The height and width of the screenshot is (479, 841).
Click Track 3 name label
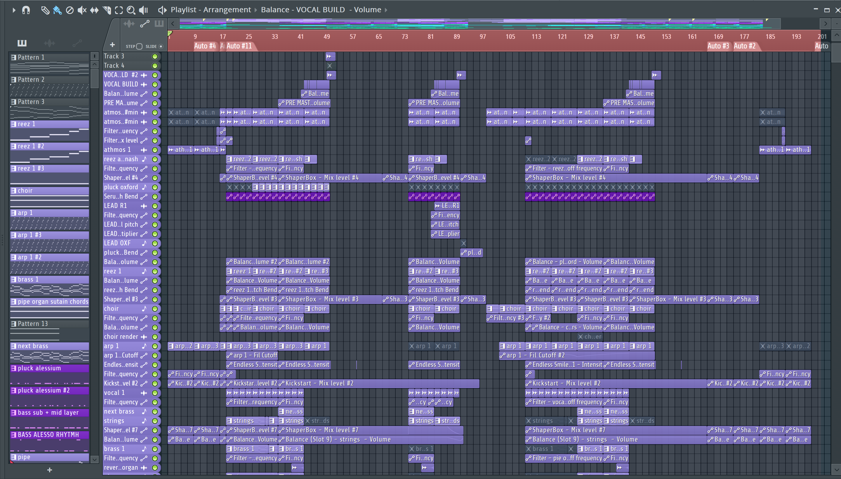(x=114, y=56)
